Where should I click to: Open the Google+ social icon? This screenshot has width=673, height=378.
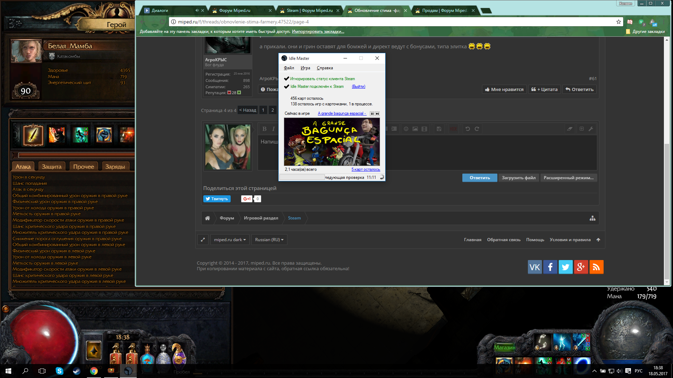(x=581, y=267)
